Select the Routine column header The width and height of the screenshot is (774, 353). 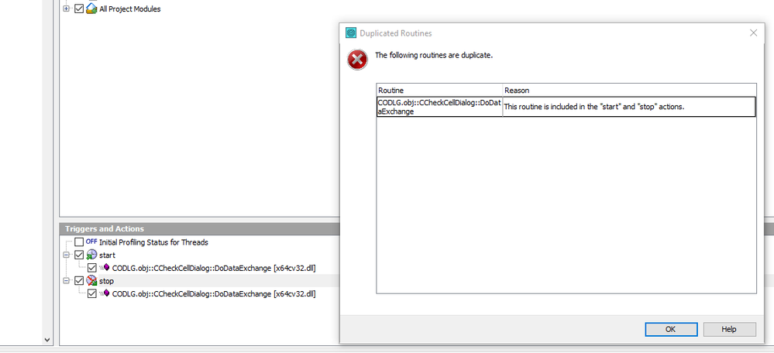(x=439, y=91)
